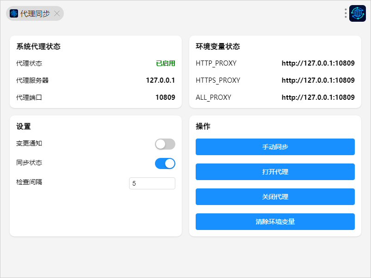Enable the 变更通知 toggle switch

click(165, 144)
